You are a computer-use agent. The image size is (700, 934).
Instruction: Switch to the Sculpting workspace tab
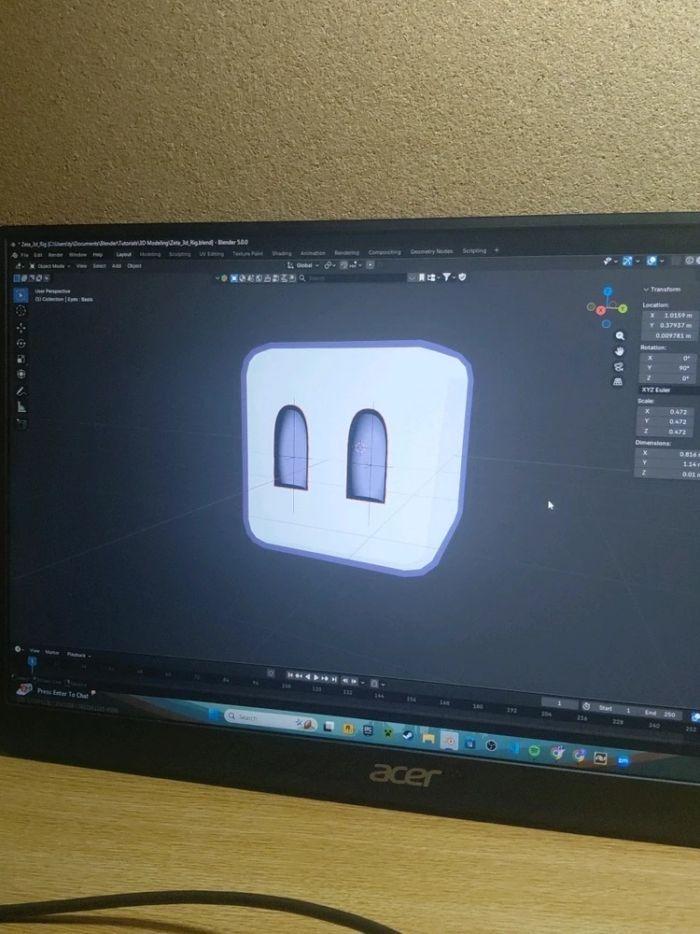(x=179, y=254)
